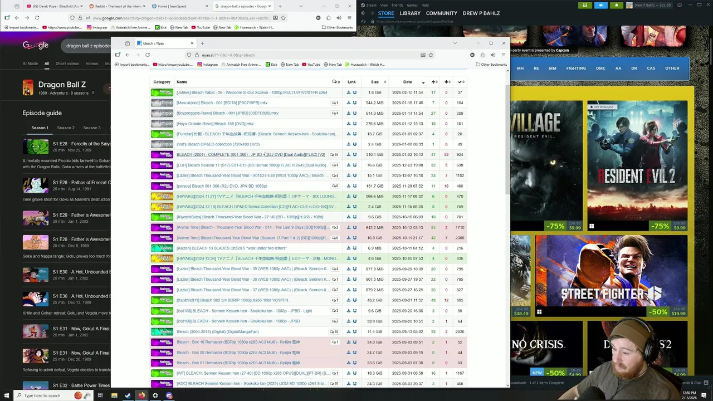
Task: Open Steam friends green button in header
Action: pyautogui.click(x=585, y=5)
